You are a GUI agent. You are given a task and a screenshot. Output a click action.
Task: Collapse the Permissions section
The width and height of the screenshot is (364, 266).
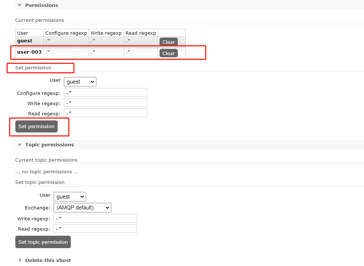[x=41, y=5]
